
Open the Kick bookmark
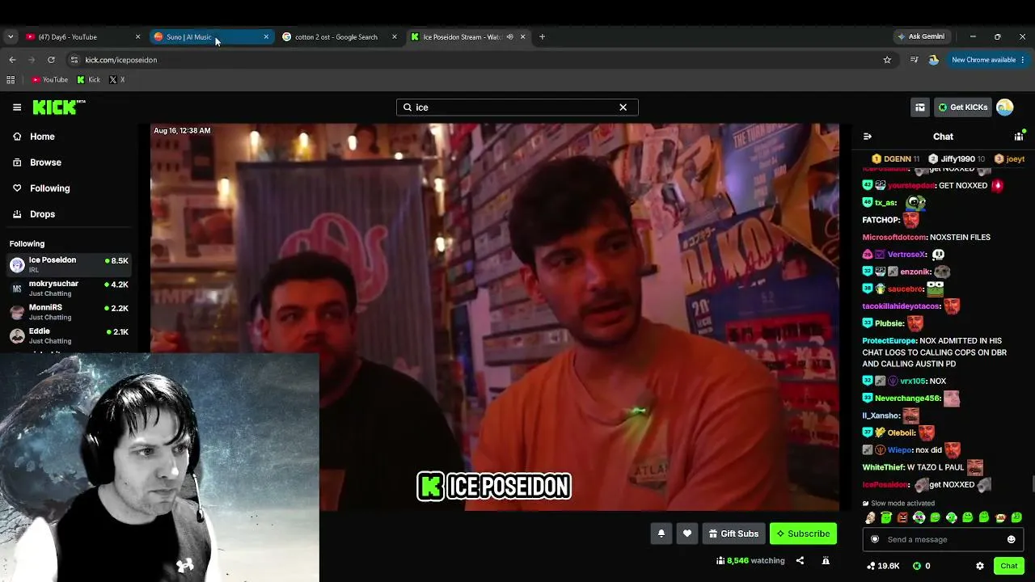click(88, 80)
